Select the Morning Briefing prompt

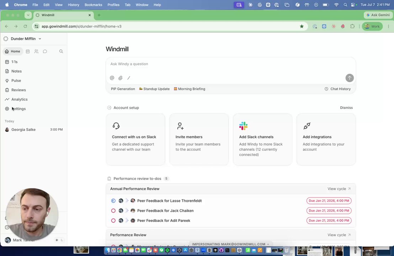(x=190, y=89)
